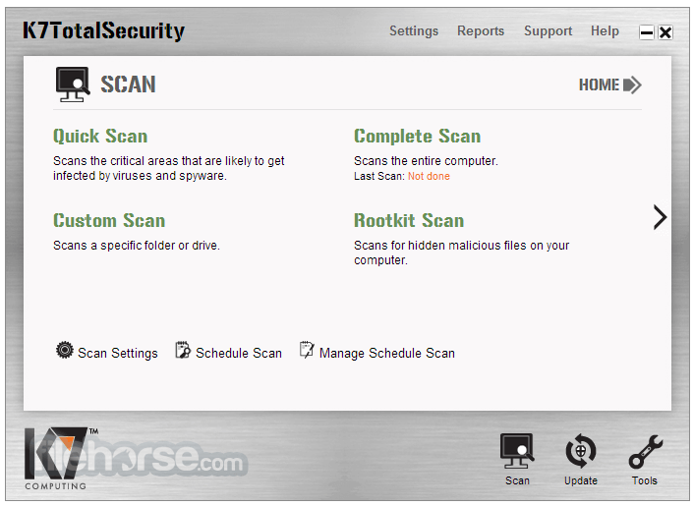694x506 pixels.
Task: Click the Scan Settings gear icon
Action: (65, 350)
